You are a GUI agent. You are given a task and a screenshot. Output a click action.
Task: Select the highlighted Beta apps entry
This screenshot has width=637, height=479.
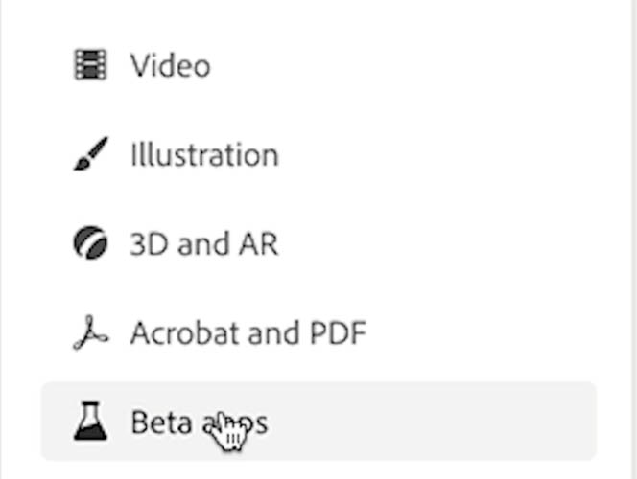click(318, 421)
